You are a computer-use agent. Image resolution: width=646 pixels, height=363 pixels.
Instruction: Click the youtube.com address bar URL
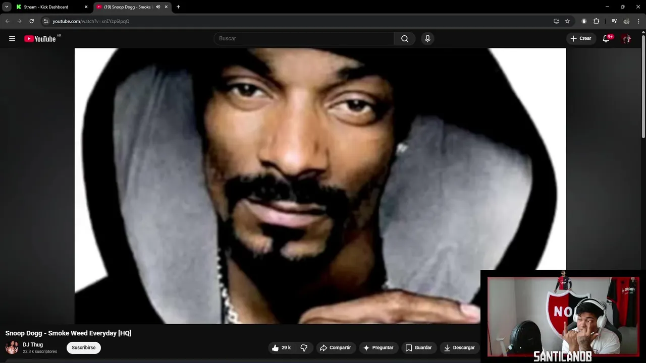click(91, 21)
